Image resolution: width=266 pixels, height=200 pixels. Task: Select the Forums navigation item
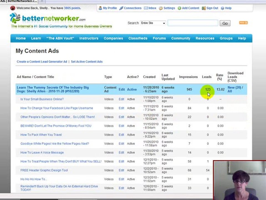click(x=159, y=38)
